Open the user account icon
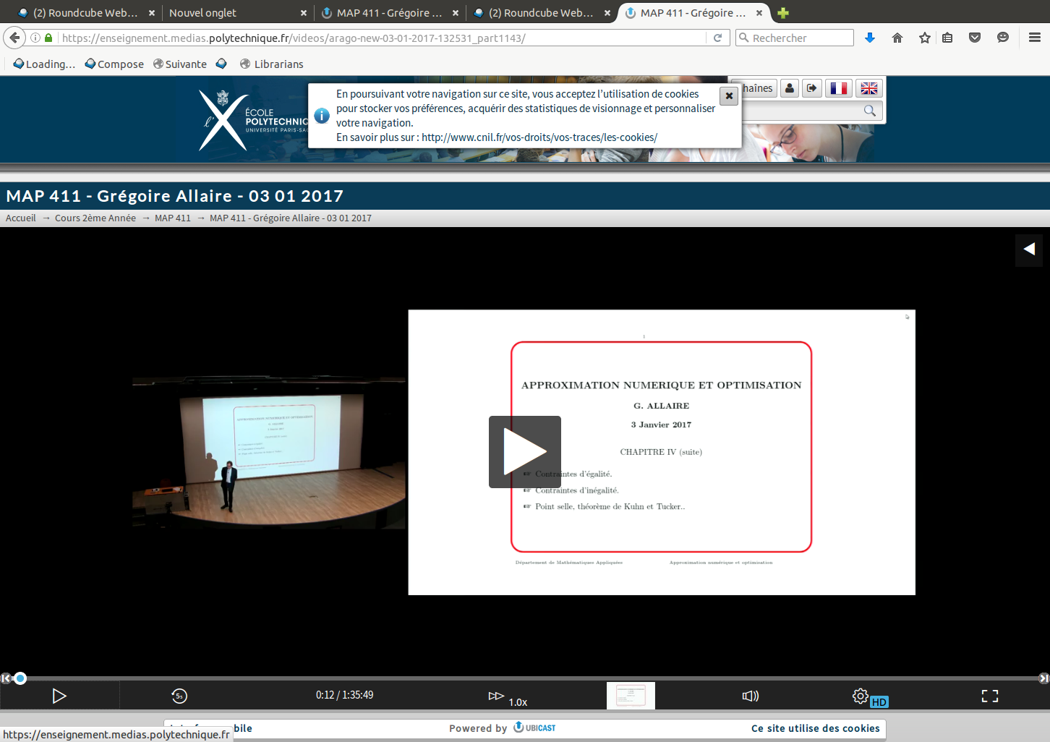This screenshot has width=1050, height=742. click(790, 88)
